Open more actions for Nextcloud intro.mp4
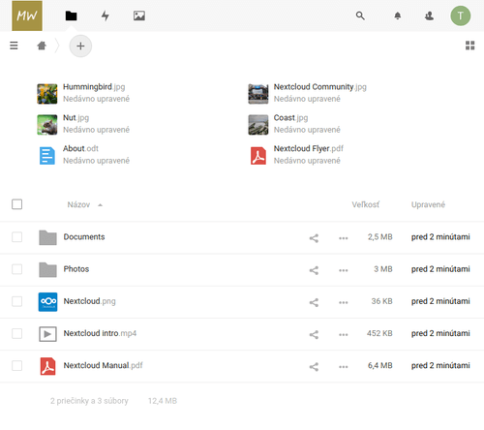The width and height of the screenshot is (484, 430). coord(344,334)
